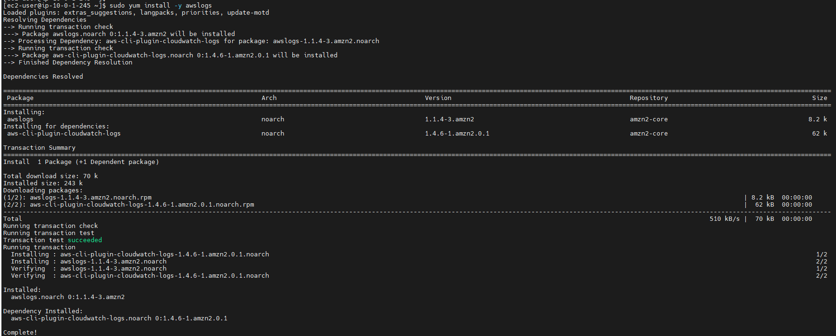Click 'aws-cli-plugin-cloudwatch-logs' in the package table
The image size is (836, 336).
pyautogui.click(x=64, y=134)
